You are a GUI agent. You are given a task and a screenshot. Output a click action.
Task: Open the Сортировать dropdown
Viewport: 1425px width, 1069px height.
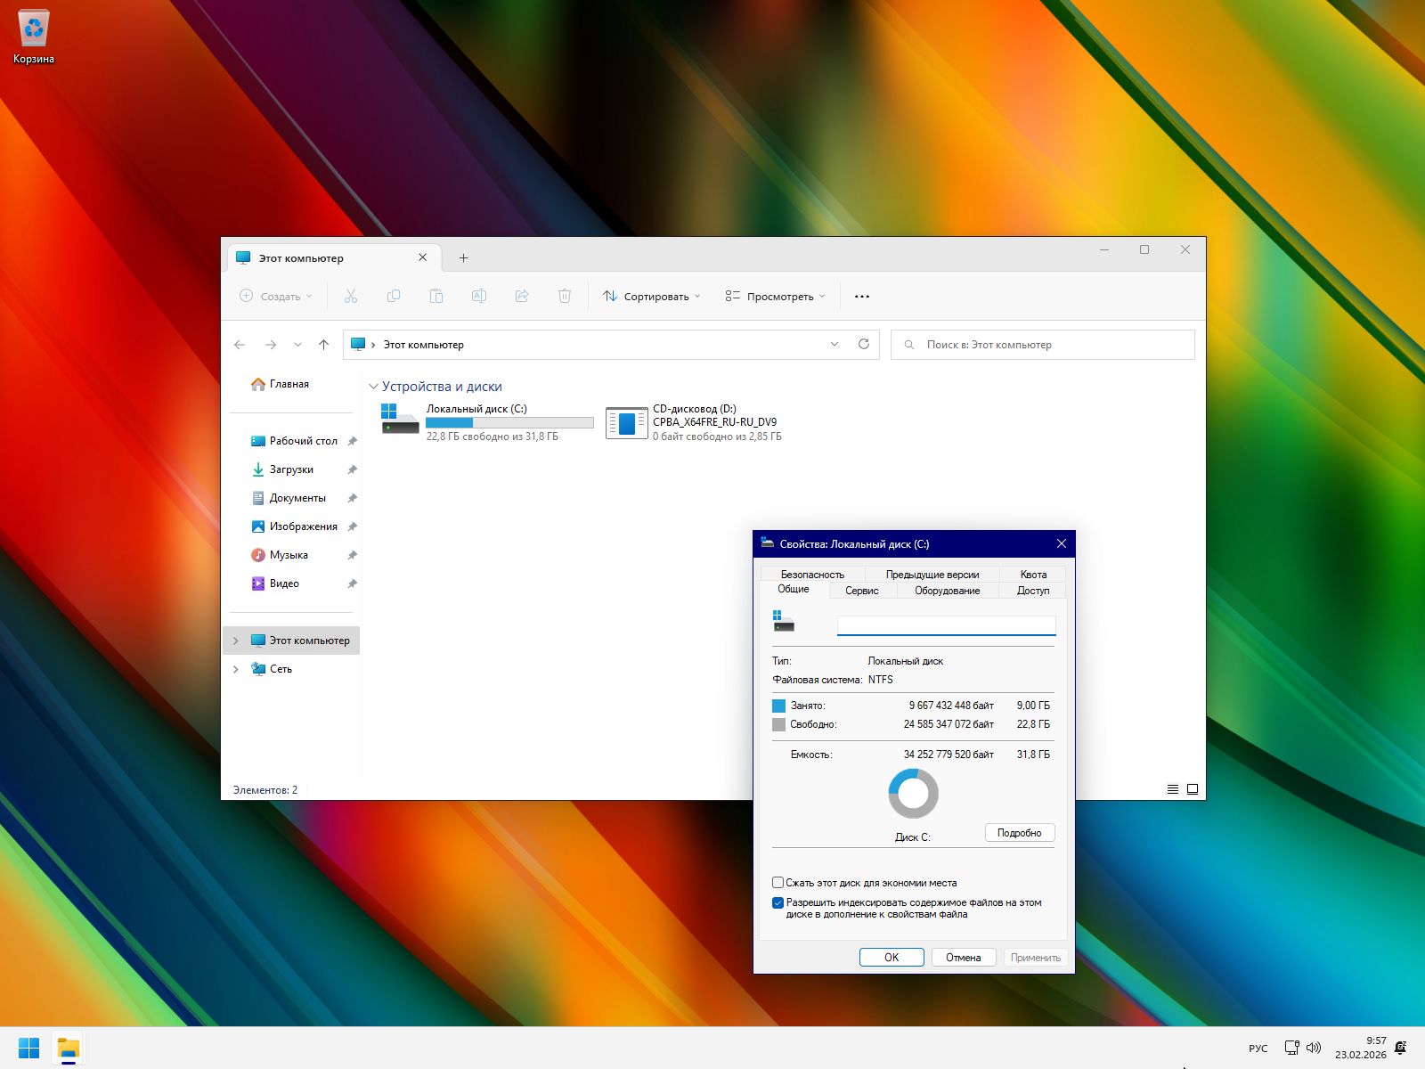click(x=651, y=297)
